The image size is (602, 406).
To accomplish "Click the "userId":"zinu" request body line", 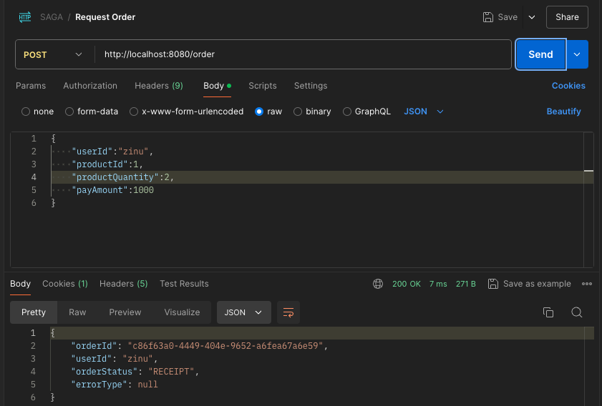I will [x=112, y=152].
